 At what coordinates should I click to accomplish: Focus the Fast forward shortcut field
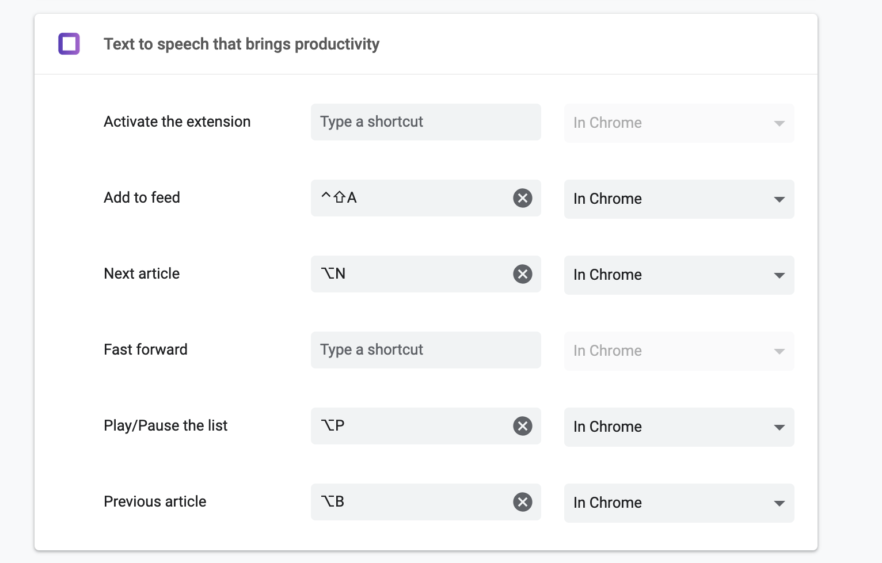pos(426,350)
